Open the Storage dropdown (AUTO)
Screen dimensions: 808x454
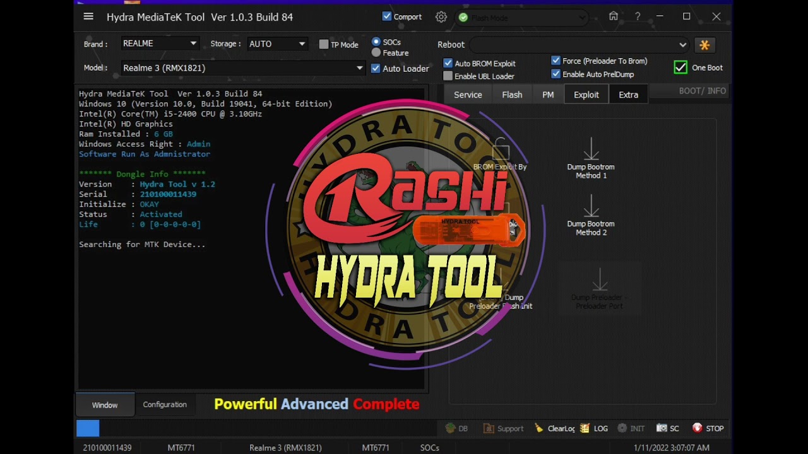[x=276, y=44]
